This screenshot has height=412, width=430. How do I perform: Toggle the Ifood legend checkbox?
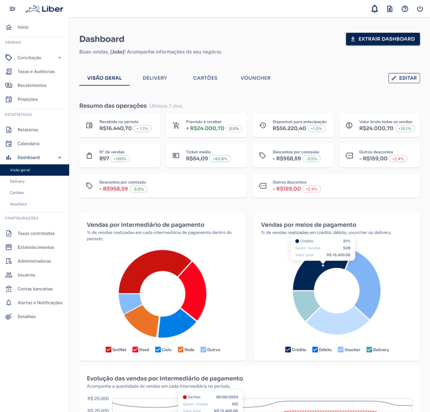pos(135,350)
